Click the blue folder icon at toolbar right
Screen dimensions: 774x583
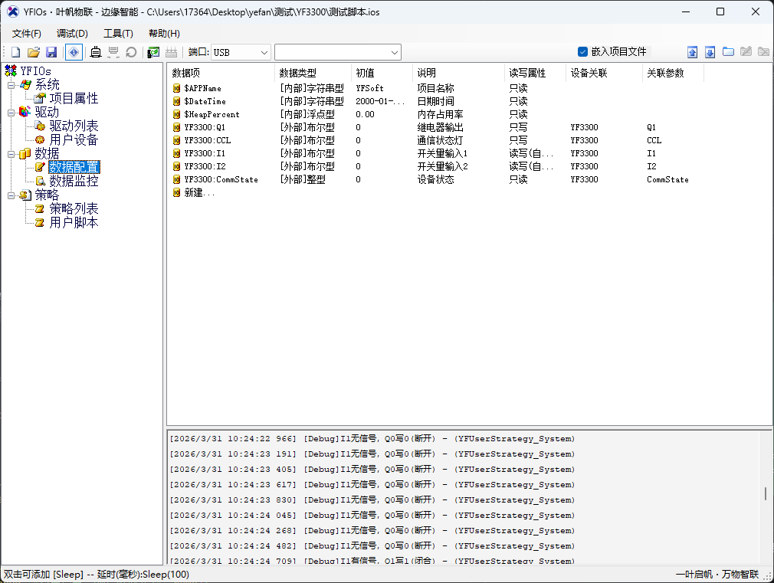(x=728, y=52)
